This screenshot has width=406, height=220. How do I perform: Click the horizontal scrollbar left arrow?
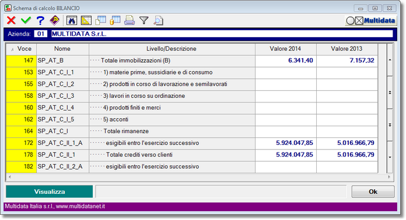[10, 177]
